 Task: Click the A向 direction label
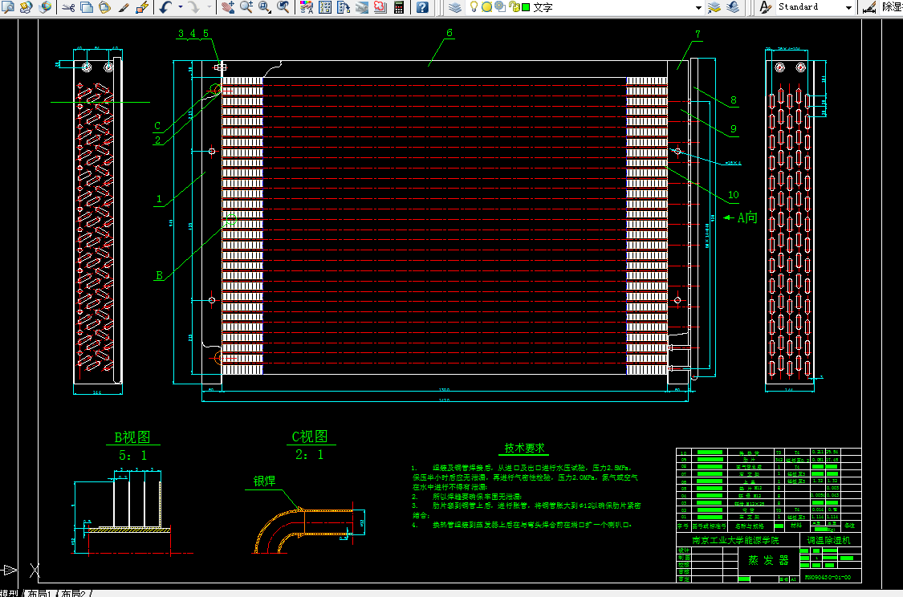pyautogui.click(x=747, y=217)
